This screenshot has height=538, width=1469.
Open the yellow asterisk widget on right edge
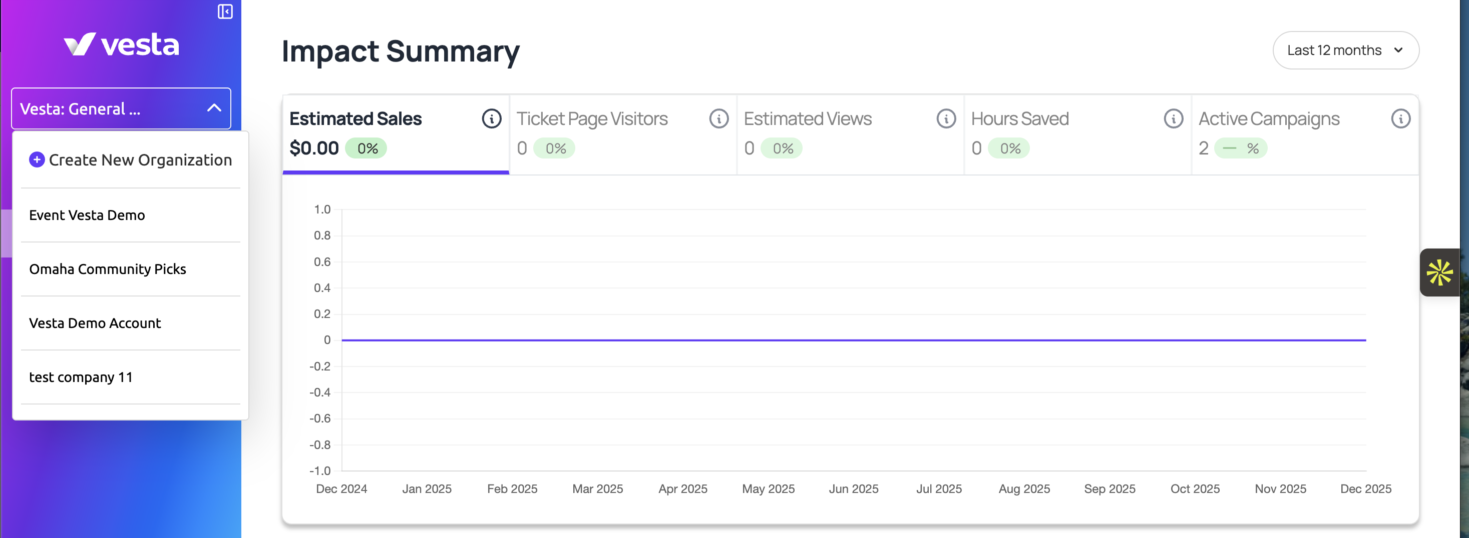(1439, 272)
